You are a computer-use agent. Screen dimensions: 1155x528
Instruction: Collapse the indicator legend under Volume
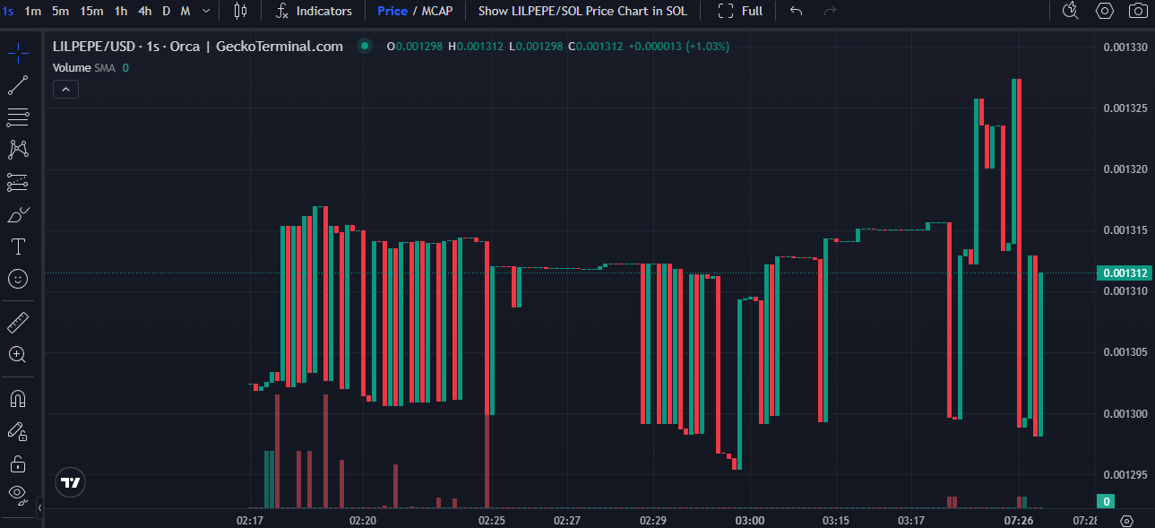point(66,89)
